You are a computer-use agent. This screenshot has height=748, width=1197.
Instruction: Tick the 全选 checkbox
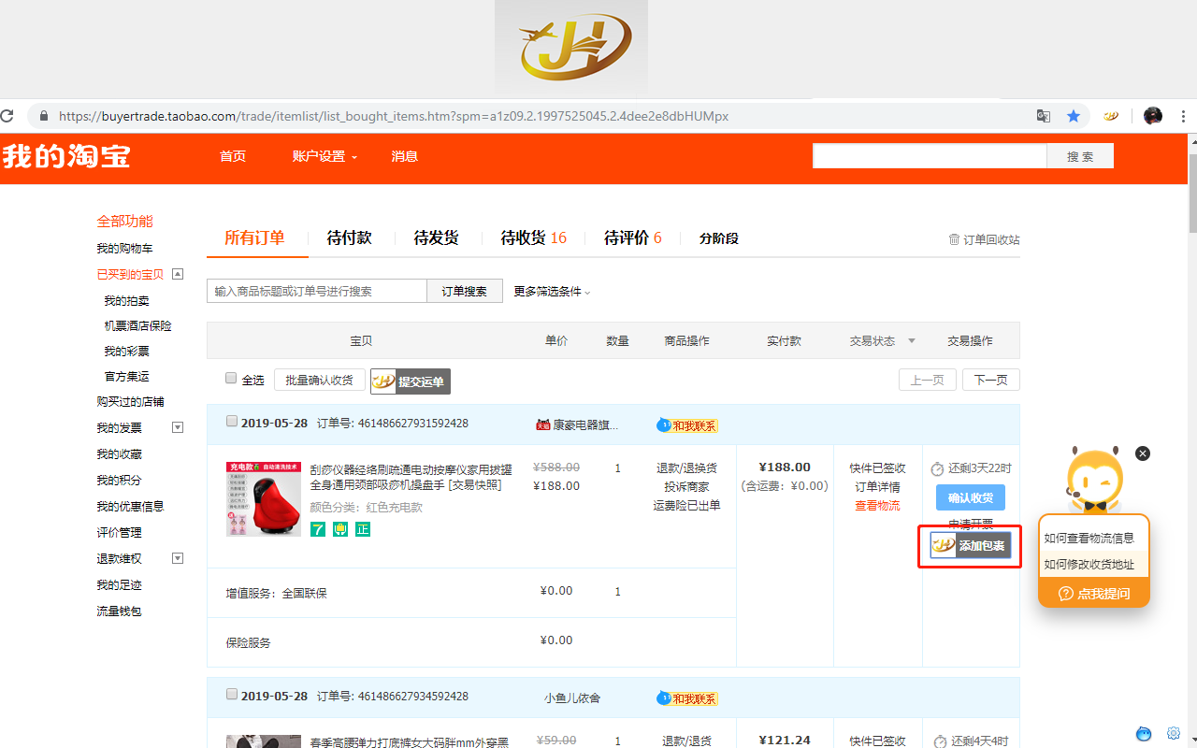point(231,379)
